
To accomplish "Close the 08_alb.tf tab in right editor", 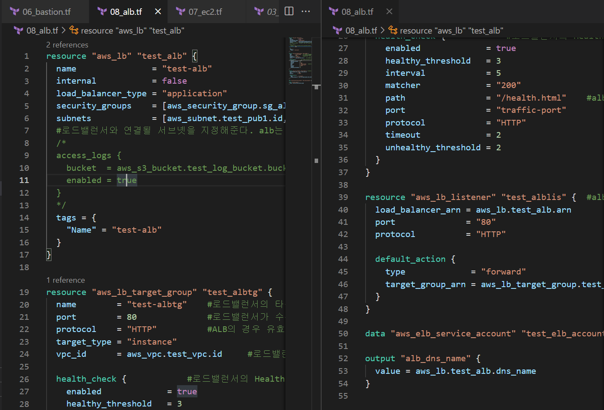I will 390,11.
